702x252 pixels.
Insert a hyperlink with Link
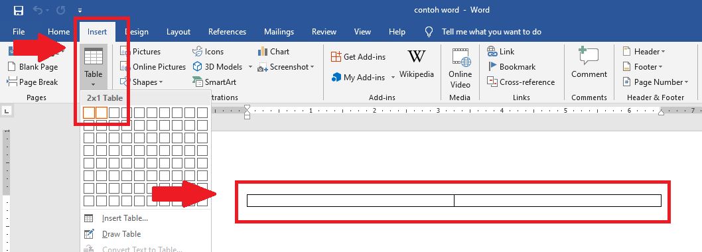point(501,52)
